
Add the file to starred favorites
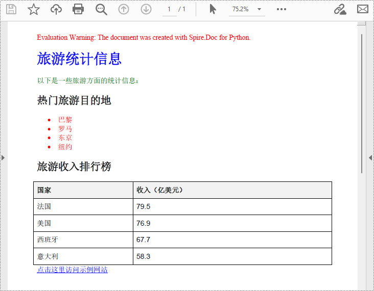pyautogui.click(x=34, y=10)
